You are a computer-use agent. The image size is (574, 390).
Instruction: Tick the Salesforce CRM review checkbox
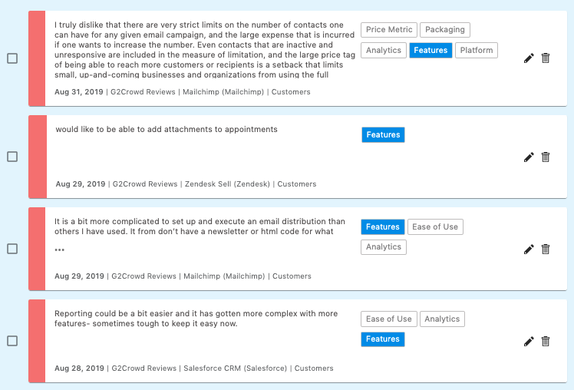[12, 341]
